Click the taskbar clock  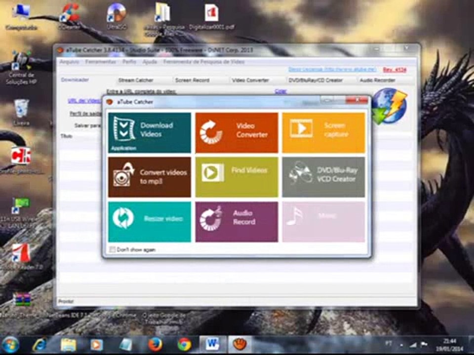click(449, 345)
